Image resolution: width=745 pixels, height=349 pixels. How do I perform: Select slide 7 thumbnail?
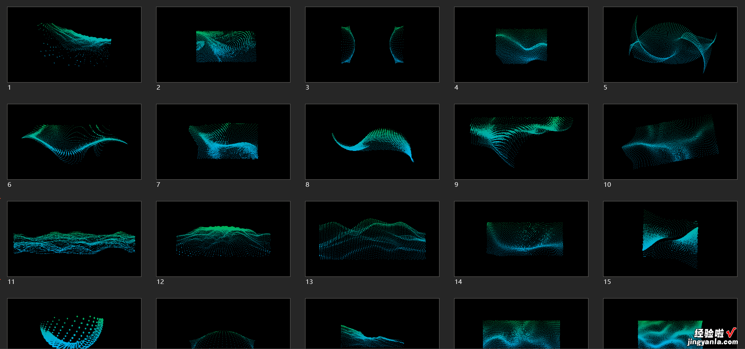223,142
